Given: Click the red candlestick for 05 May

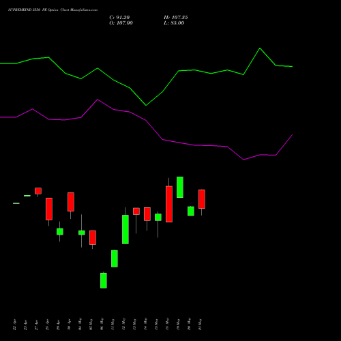Looking at the screenshot, I should pyautogui.click(x=93, y=237).
